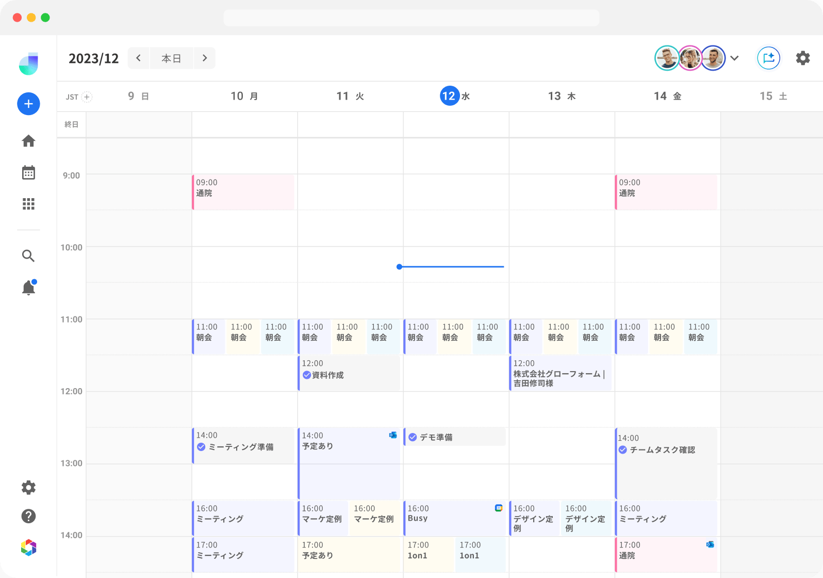Expand the member avatars dropdown chevron

pyautogui.click(x=735, y=58)
